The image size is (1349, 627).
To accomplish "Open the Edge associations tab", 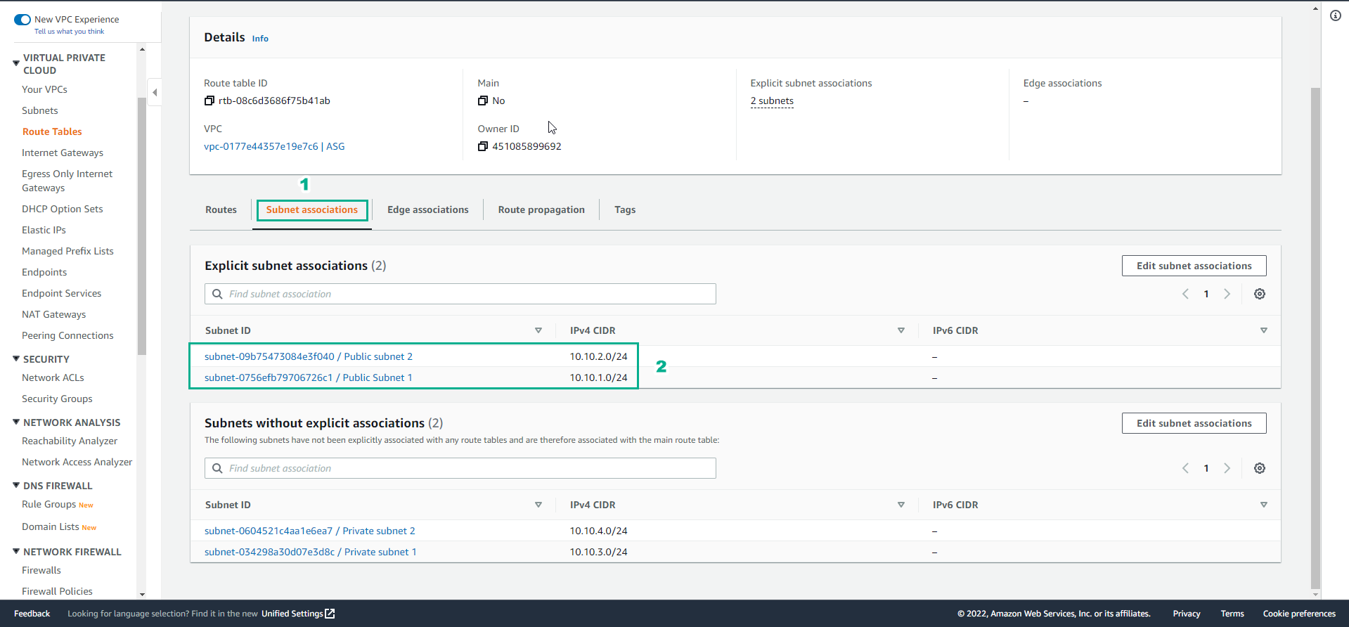I will tap(427, 209).
